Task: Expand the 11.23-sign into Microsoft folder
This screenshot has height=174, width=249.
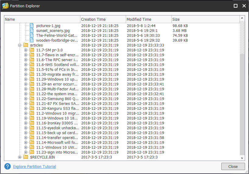Action: coord(26,152)
